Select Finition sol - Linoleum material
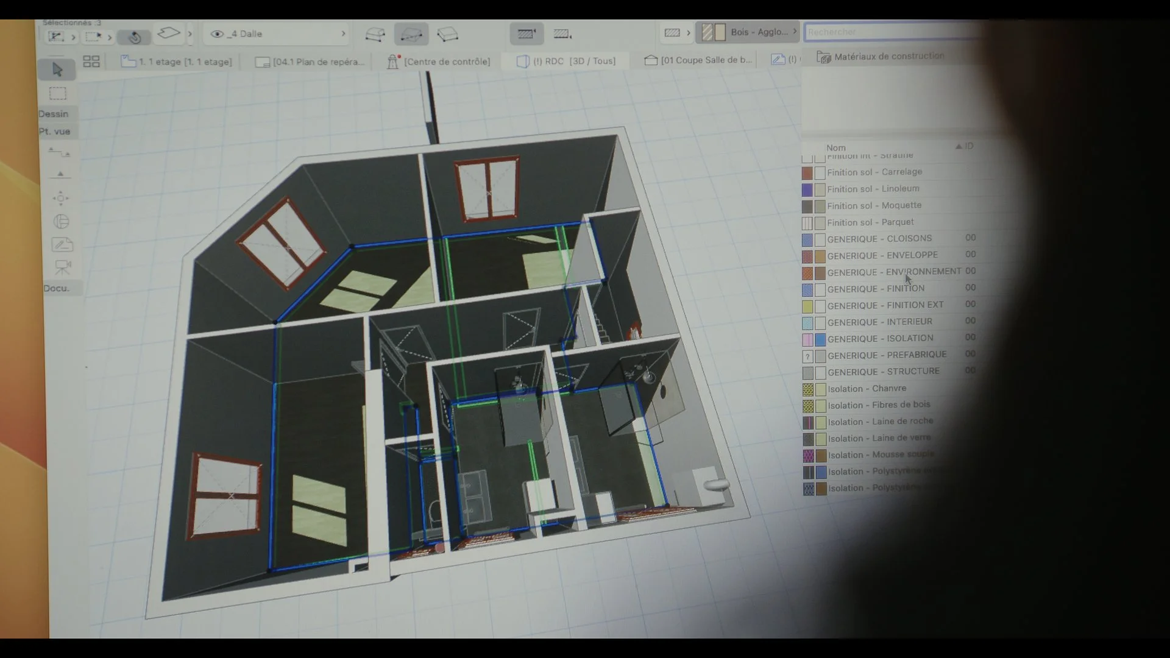1170x658 pixels. (873, 189)
